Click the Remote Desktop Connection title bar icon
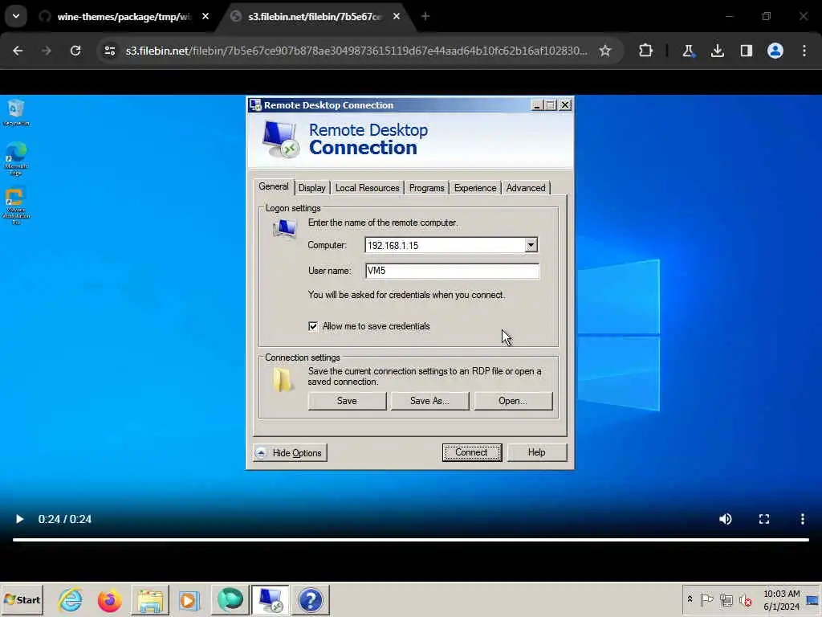 (255, 105)
